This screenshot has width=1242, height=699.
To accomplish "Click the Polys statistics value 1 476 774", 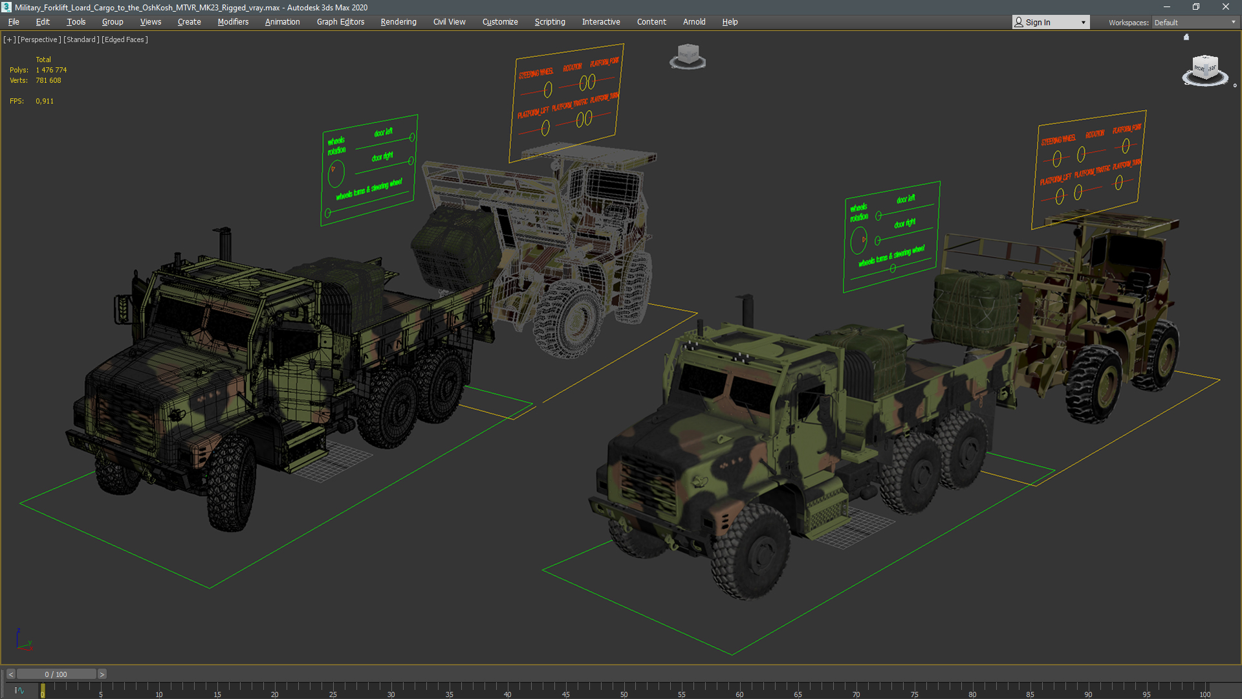I will pyautogui.click(x=51, y=70).
